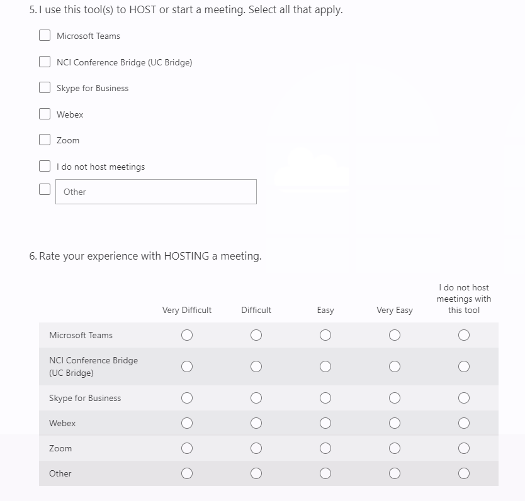The height and width of the screenshot is (501, 525).
Task: Tick 'I do not host meetings' checkbox
Action: (x=45, y=166)
